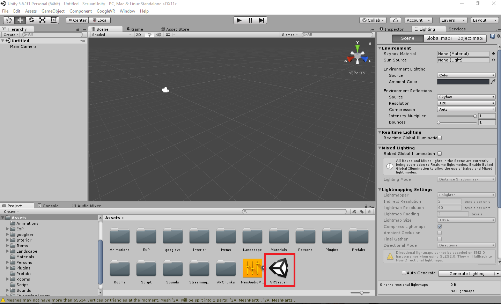
Task: Switch to the Asset Store tab
Action: coord(175,29)
